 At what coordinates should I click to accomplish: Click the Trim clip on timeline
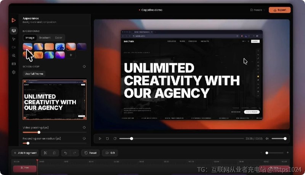click(25, 169)
